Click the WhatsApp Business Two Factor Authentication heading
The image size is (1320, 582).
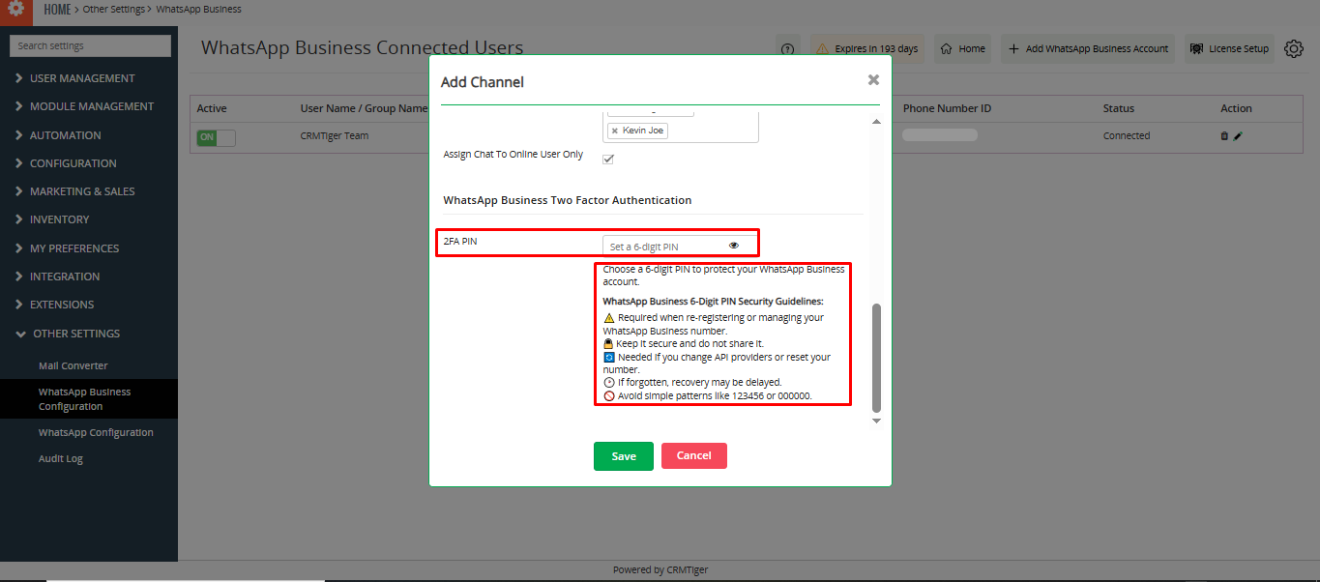[568, 200]
